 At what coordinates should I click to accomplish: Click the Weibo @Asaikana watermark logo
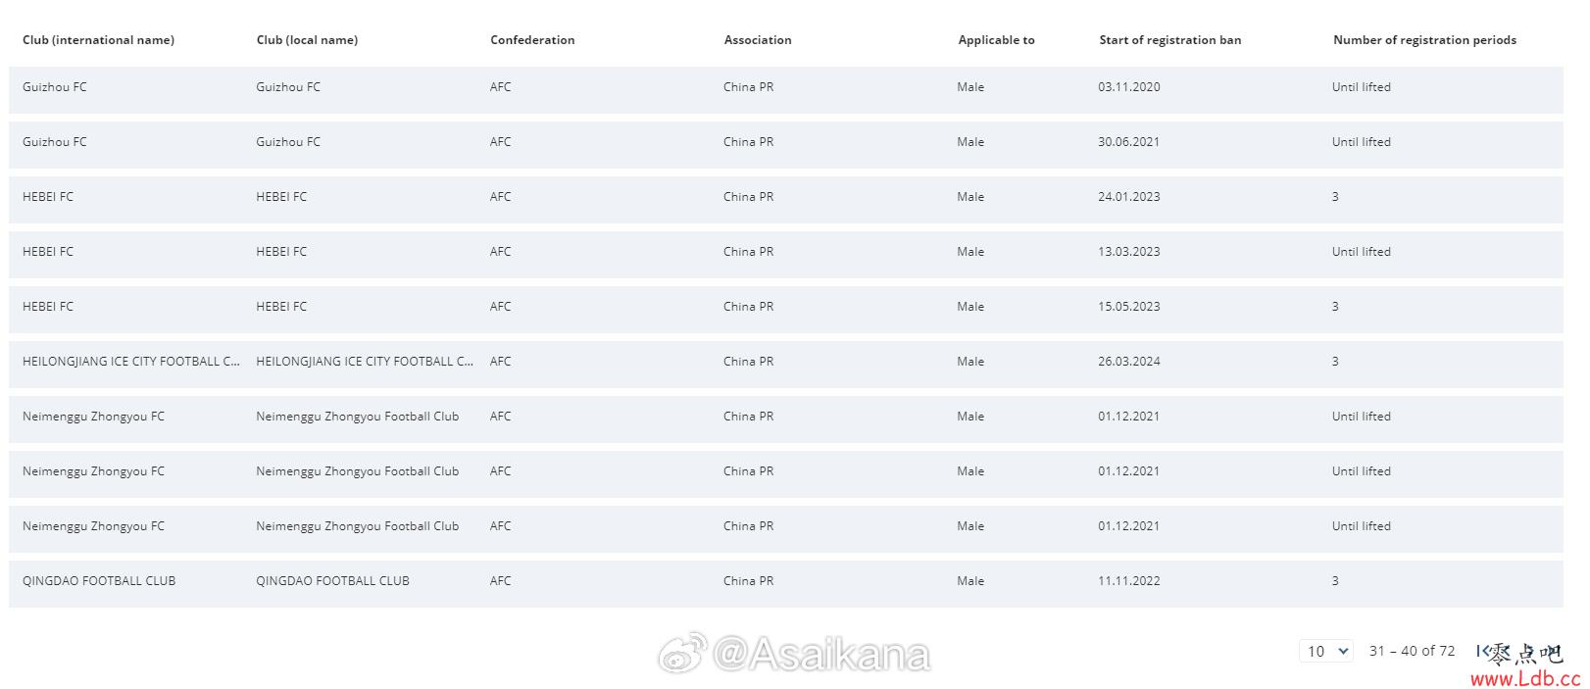click(x=794, y=654)
